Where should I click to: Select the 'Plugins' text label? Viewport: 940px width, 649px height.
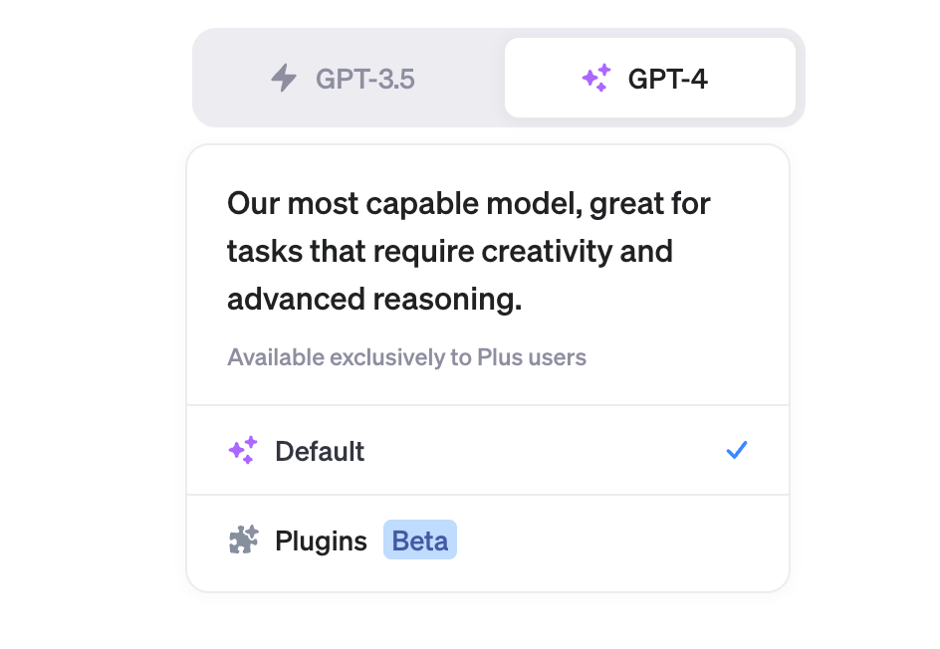[x=321, y=541]
